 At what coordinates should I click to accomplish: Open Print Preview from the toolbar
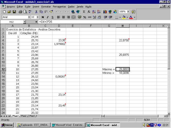tap(25, 12)
